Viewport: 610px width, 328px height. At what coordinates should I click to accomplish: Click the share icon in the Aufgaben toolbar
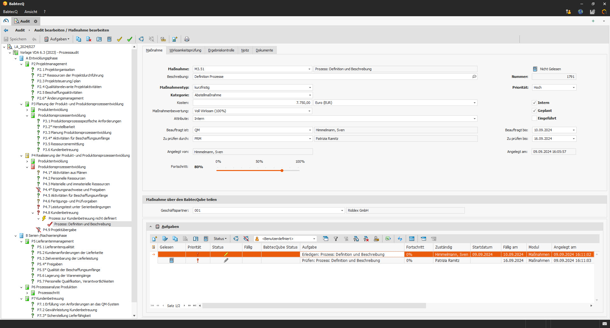pyautogui.click(x=236, y=239)
